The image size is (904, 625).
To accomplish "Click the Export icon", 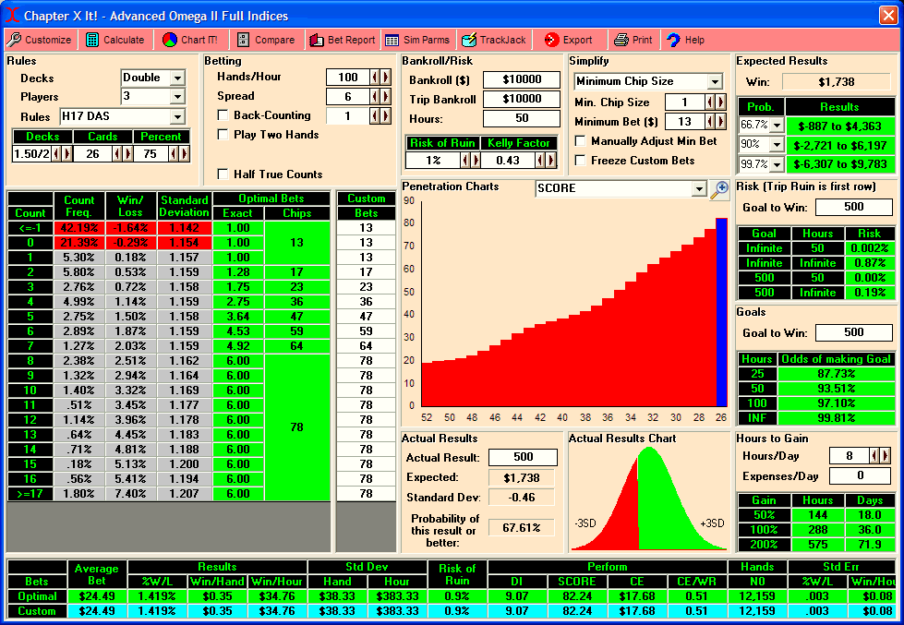I will (x=551, y=40).
